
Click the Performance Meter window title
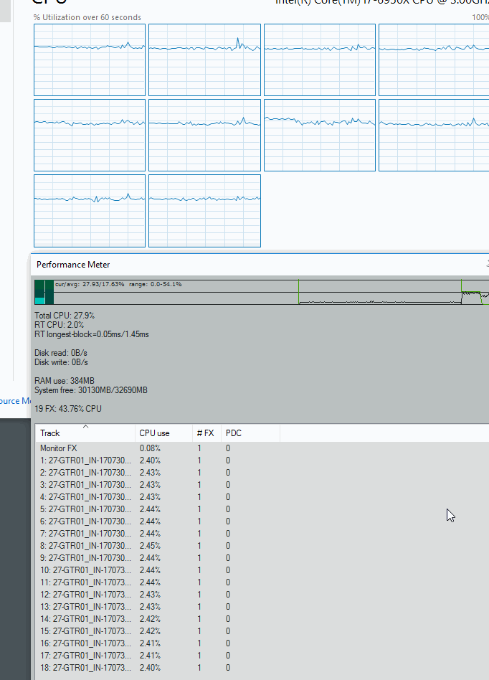pos(73,265)
